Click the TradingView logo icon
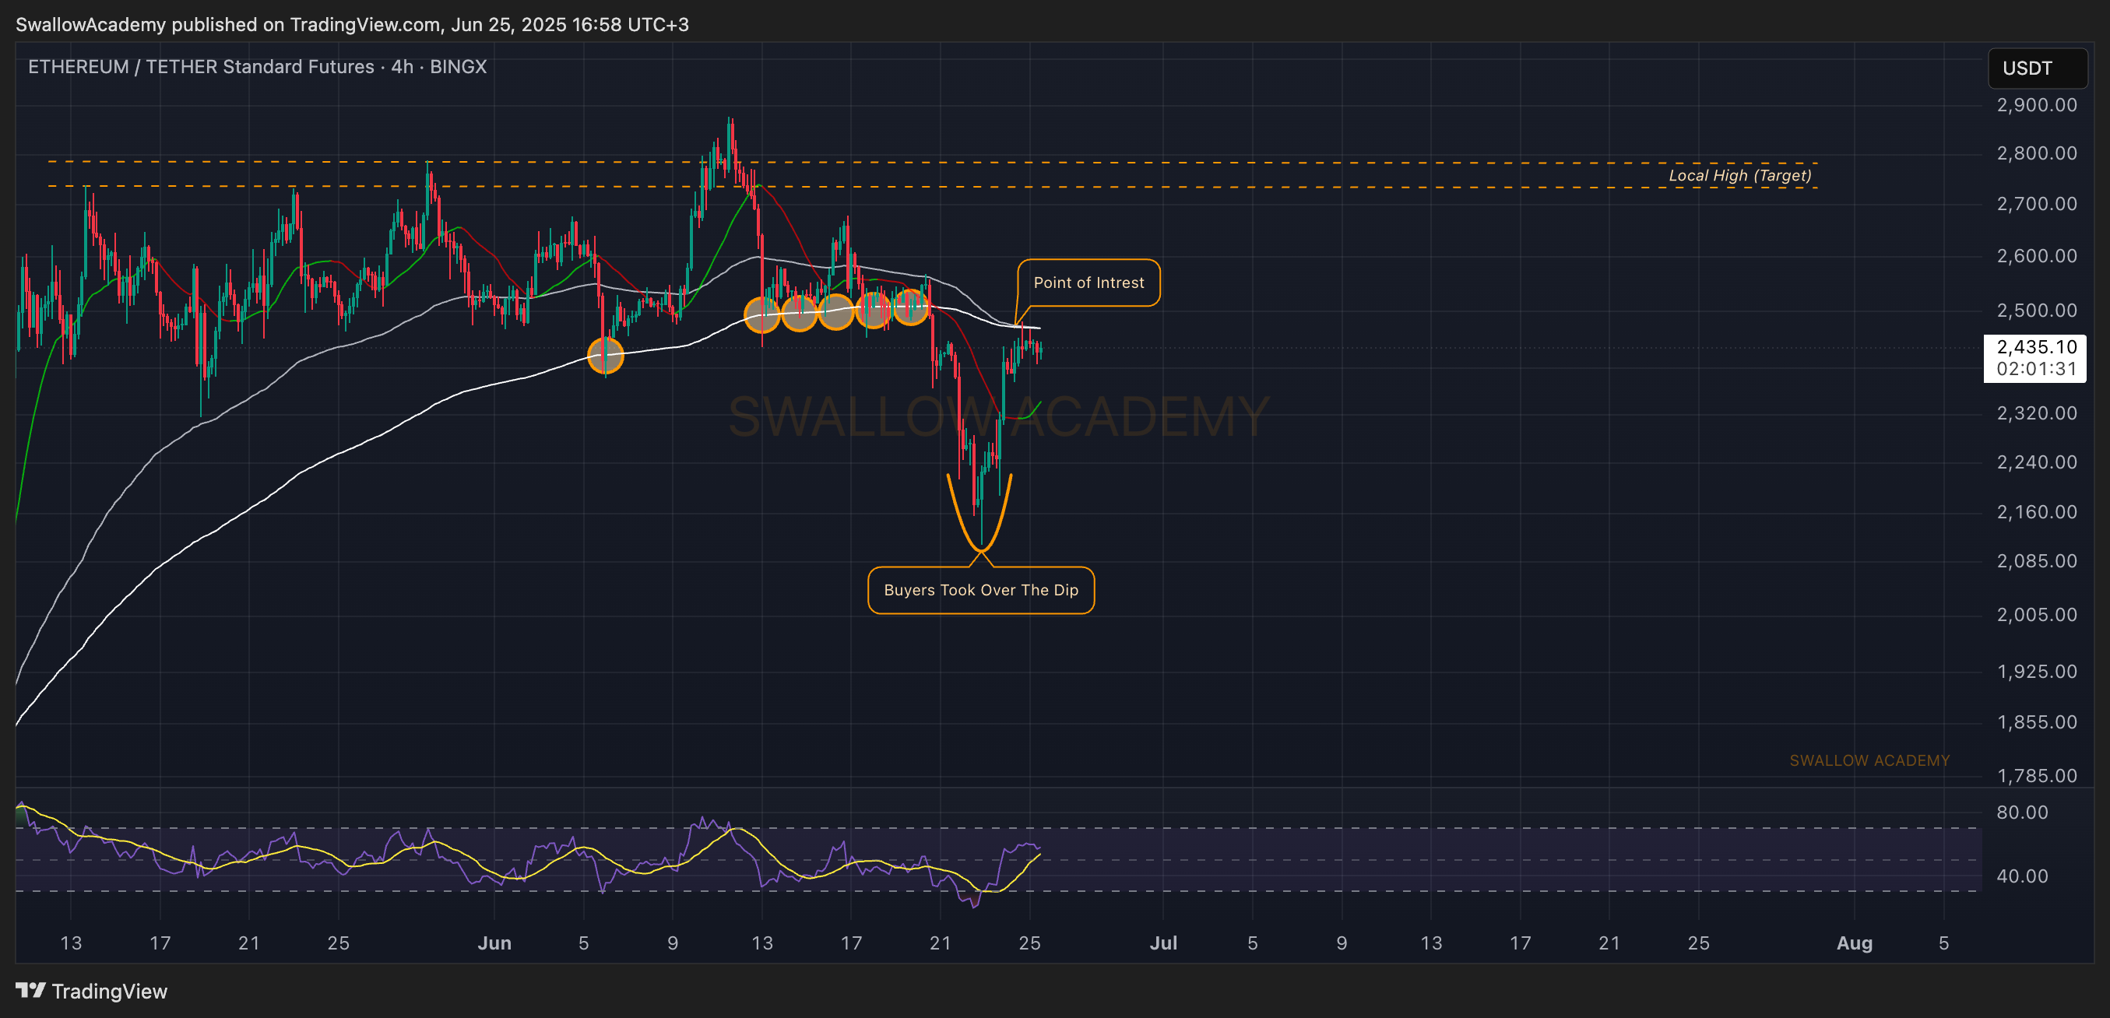Screen dimensions: 2110x1018 pyautogui.click(x=30, y=991)
